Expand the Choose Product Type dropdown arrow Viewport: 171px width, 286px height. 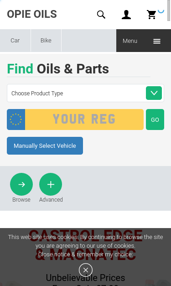tap(154, 93)
